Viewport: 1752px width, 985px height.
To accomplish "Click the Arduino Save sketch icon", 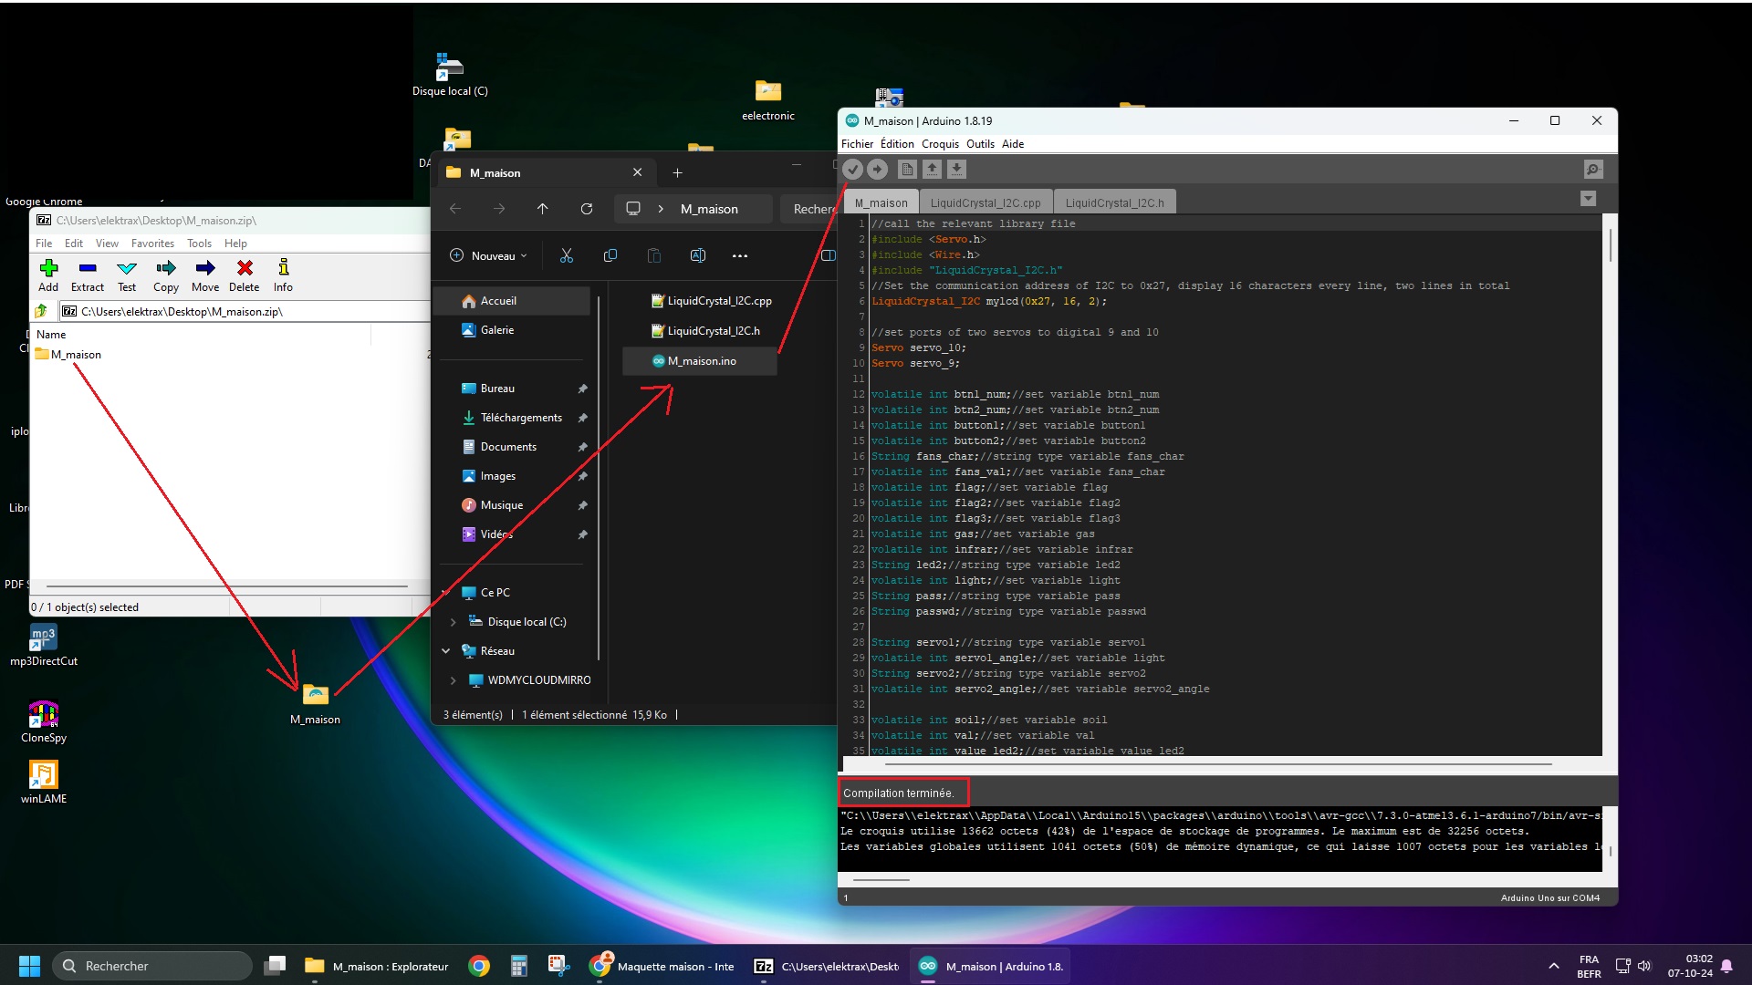I will [956, 170].
